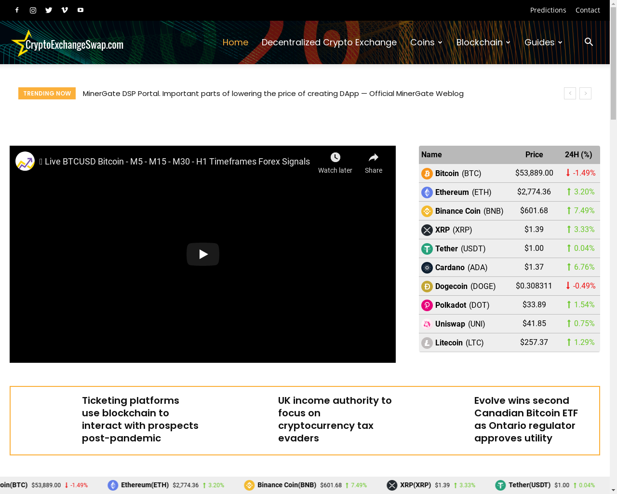The height and width of the screenshot is (494, 617).
Task: Open the Twitter social icon
Action: [x=49, y=10]
